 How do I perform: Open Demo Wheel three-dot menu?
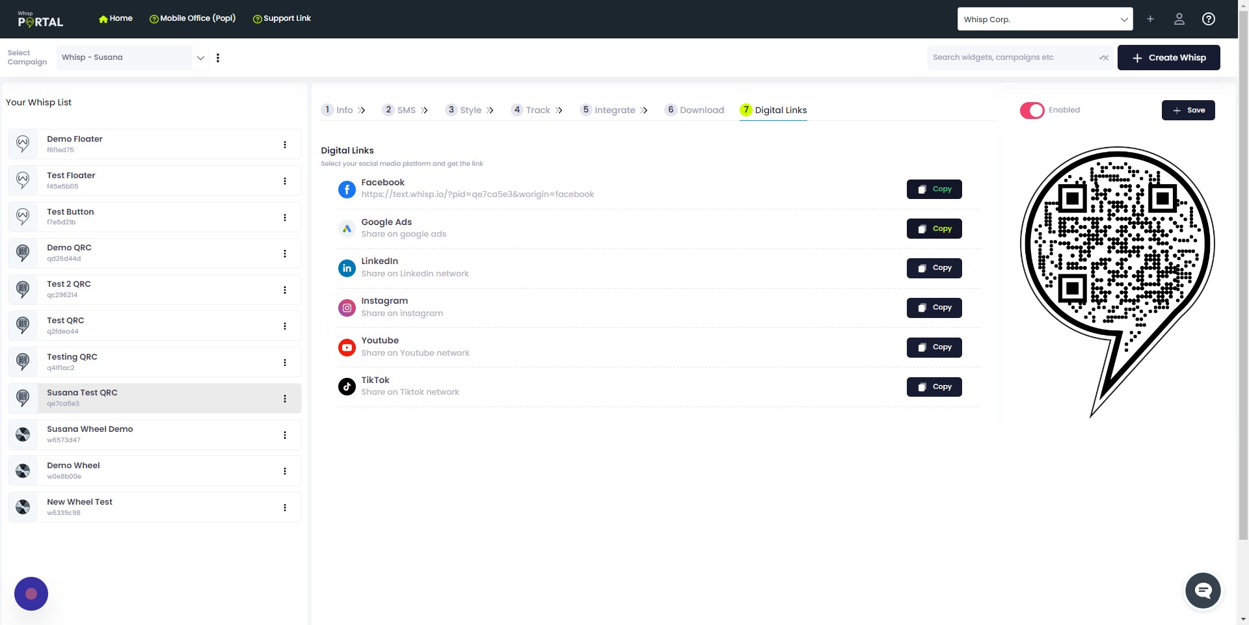(x=285, y=471)
